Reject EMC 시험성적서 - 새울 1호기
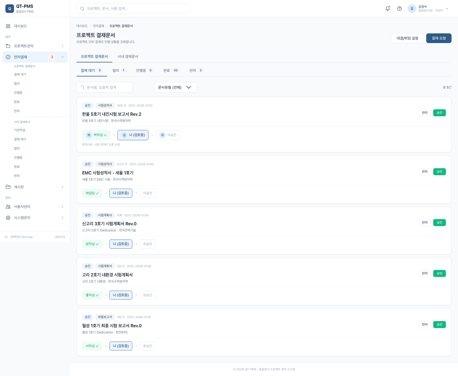This screenshot has width=458, height=376. click(x=425, y=172)
